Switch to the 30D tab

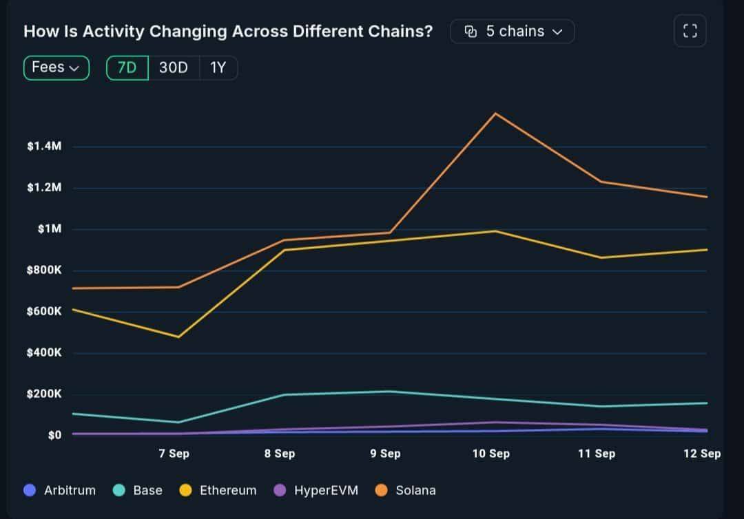(x=174, y=67)
